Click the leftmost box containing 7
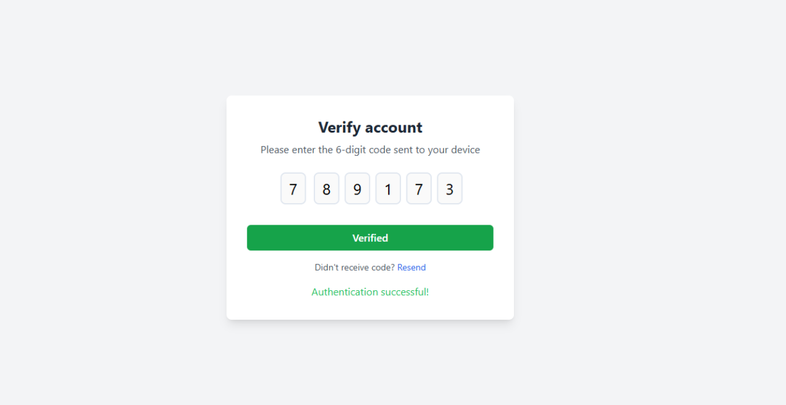Image resolution: width=786 pixels, height=405 pixels. click(293, 188)
